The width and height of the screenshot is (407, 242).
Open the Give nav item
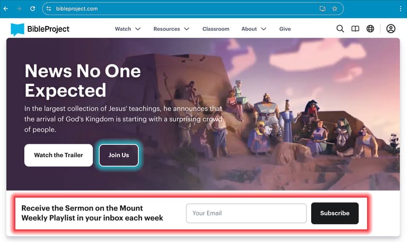coord(285,29)
